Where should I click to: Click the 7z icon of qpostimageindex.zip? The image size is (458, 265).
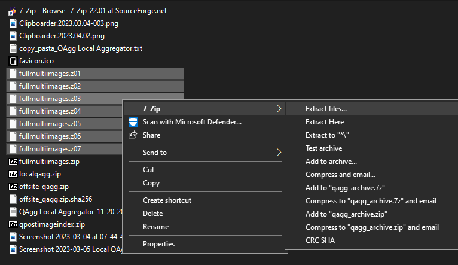click(x=13, y=224)
